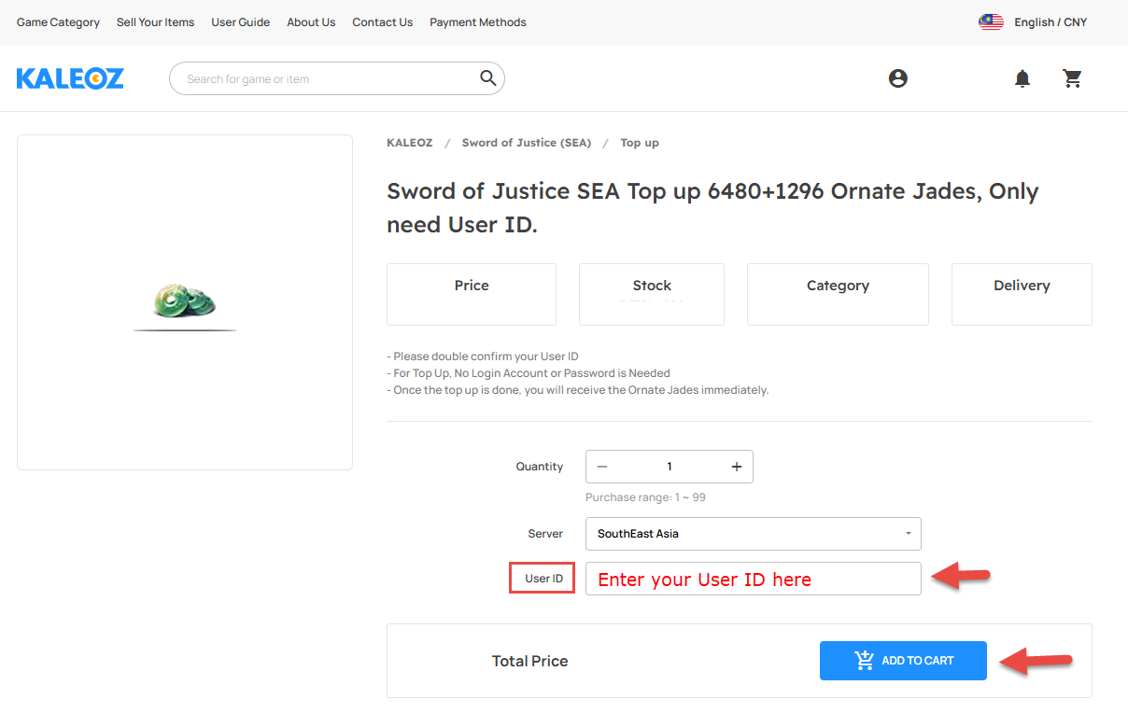Screen dimensions: 1128x713
Task: Open Payment Methods page
Action: [x=478, y=22]
